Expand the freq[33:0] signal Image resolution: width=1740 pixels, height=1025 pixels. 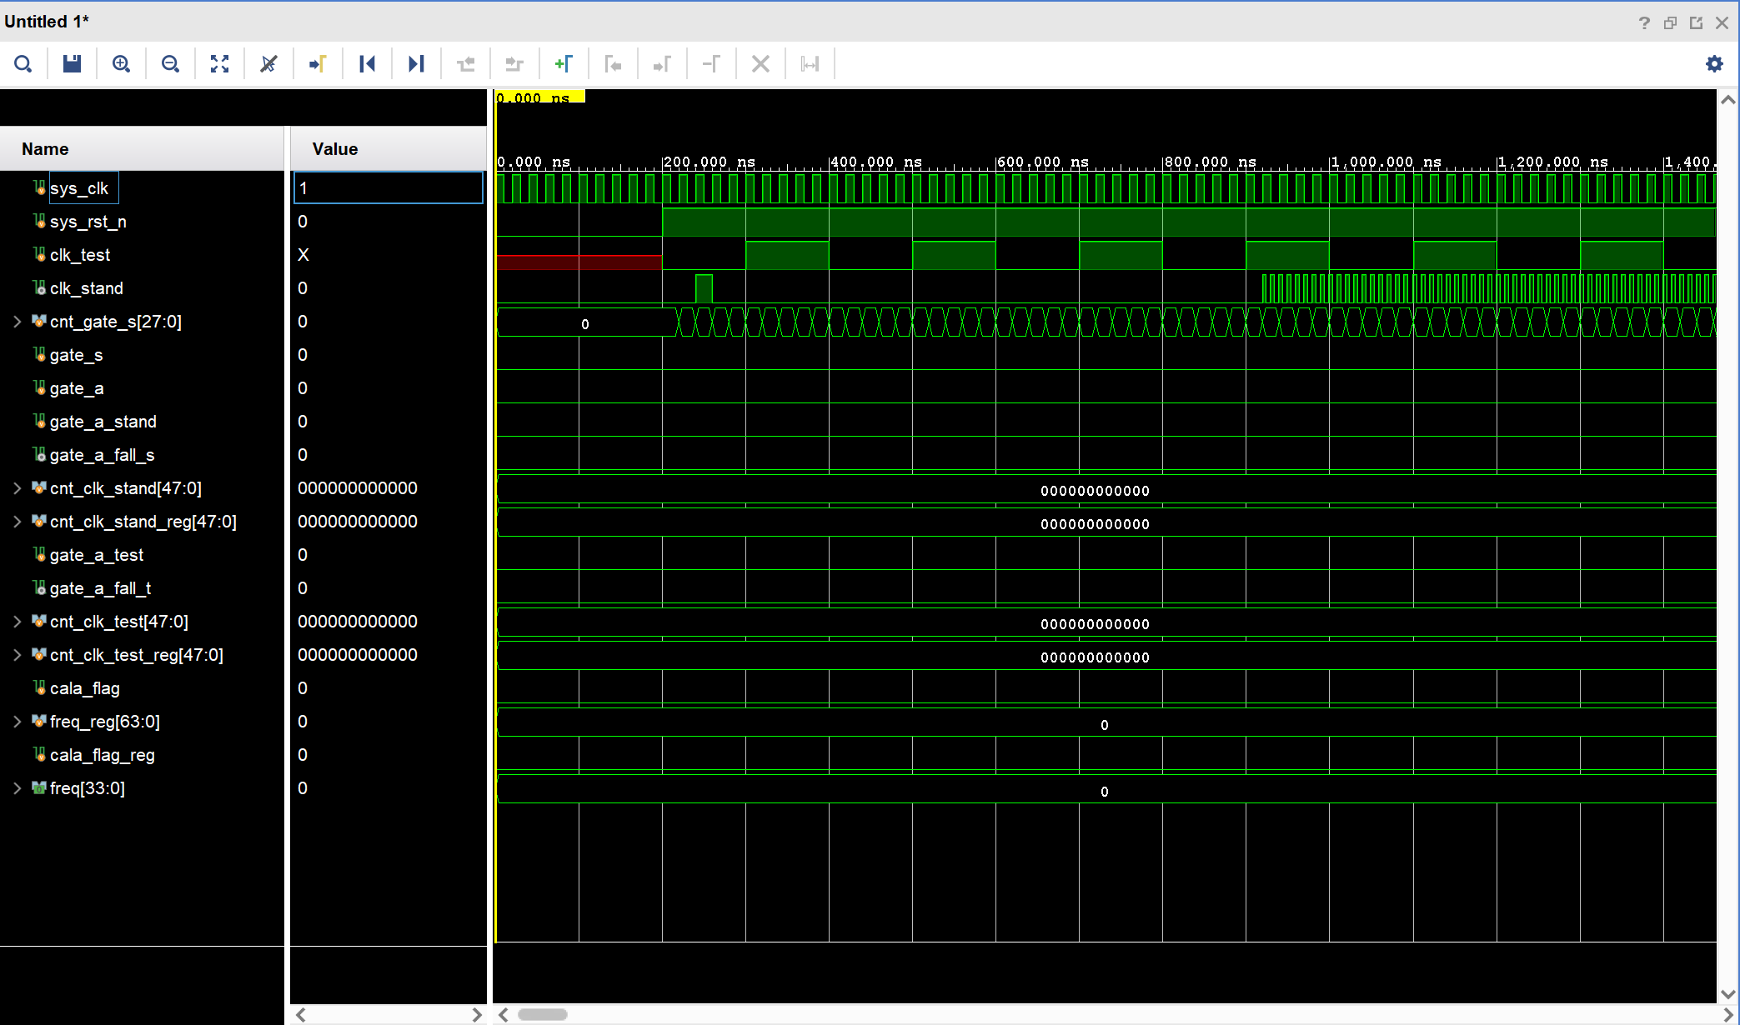coord(17,788)
